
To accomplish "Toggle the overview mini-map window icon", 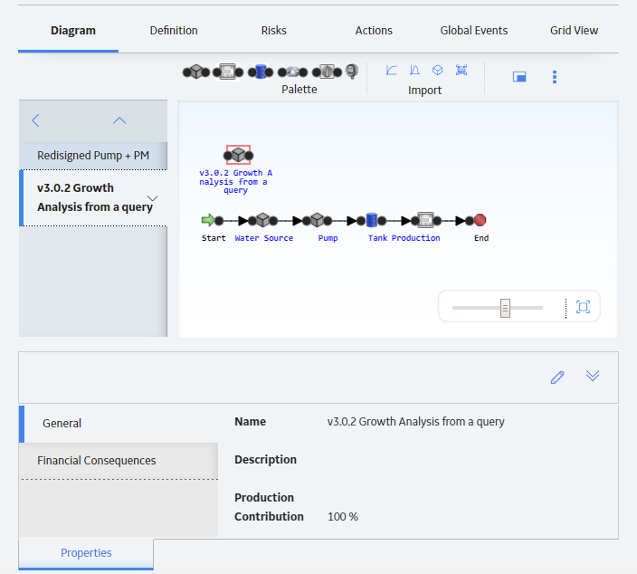I will coord(519,76).
